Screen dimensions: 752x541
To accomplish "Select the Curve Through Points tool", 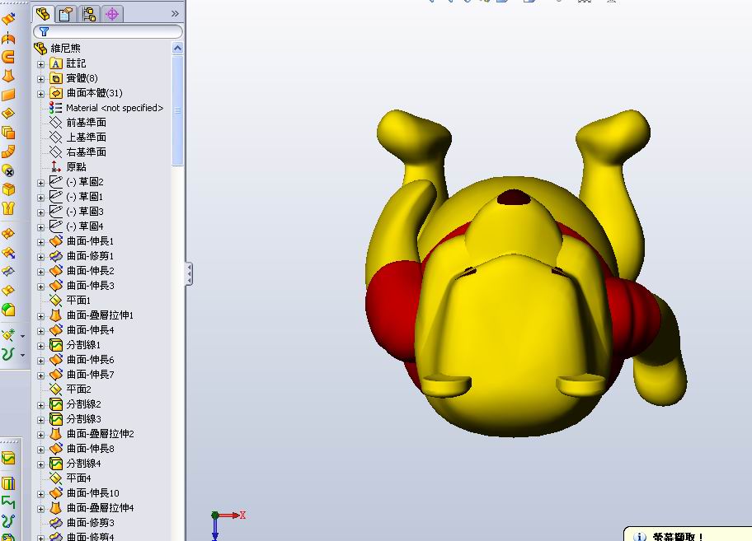I will tap(8, 521).
